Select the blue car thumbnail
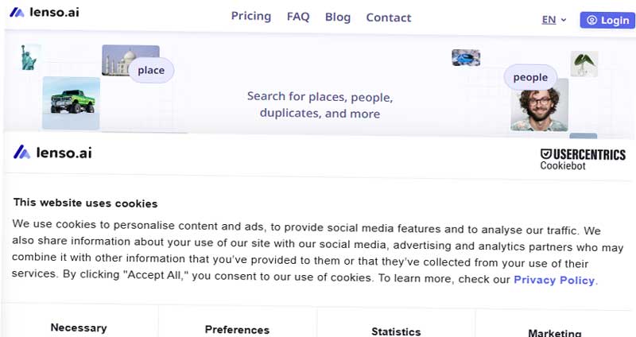Viewport: 636px width, 337px height. tap(466, 57)
